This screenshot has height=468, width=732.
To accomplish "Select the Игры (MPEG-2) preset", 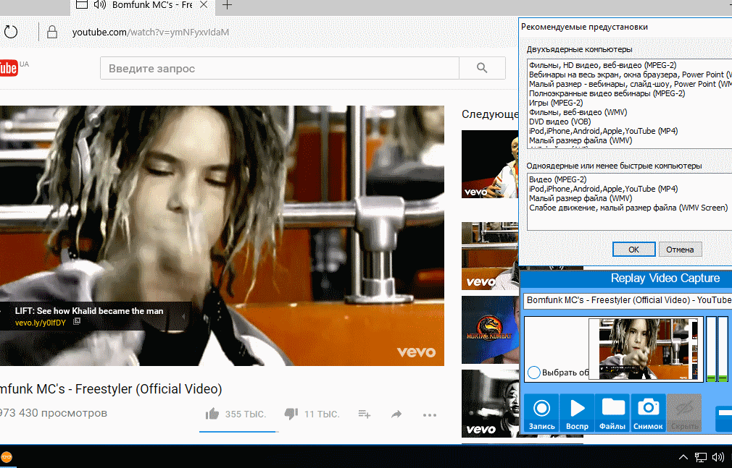I will [x=556, y=103].
